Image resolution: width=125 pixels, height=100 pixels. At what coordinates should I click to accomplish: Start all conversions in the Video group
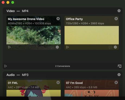click(x=6, y=66)
